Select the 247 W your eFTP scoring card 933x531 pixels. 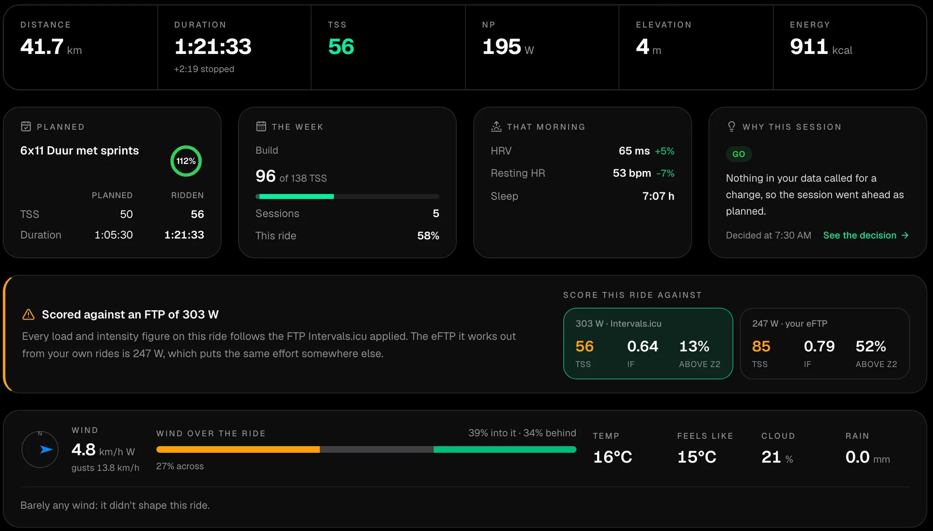825,344
